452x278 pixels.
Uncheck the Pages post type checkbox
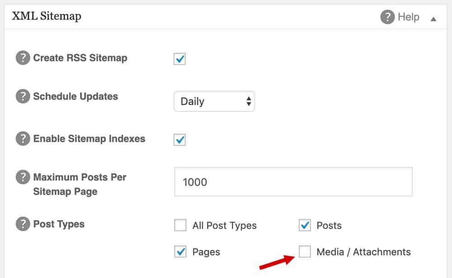180,252
